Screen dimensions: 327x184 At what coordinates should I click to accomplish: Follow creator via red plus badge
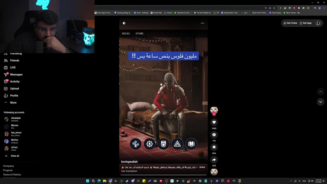pyautogui.click(x=214, y=114)
